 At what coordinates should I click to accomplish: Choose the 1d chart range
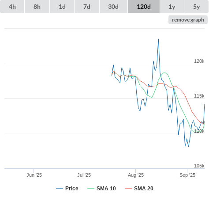click(62, 7)
